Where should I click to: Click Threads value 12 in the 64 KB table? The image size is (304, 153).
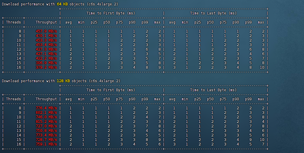19,49
